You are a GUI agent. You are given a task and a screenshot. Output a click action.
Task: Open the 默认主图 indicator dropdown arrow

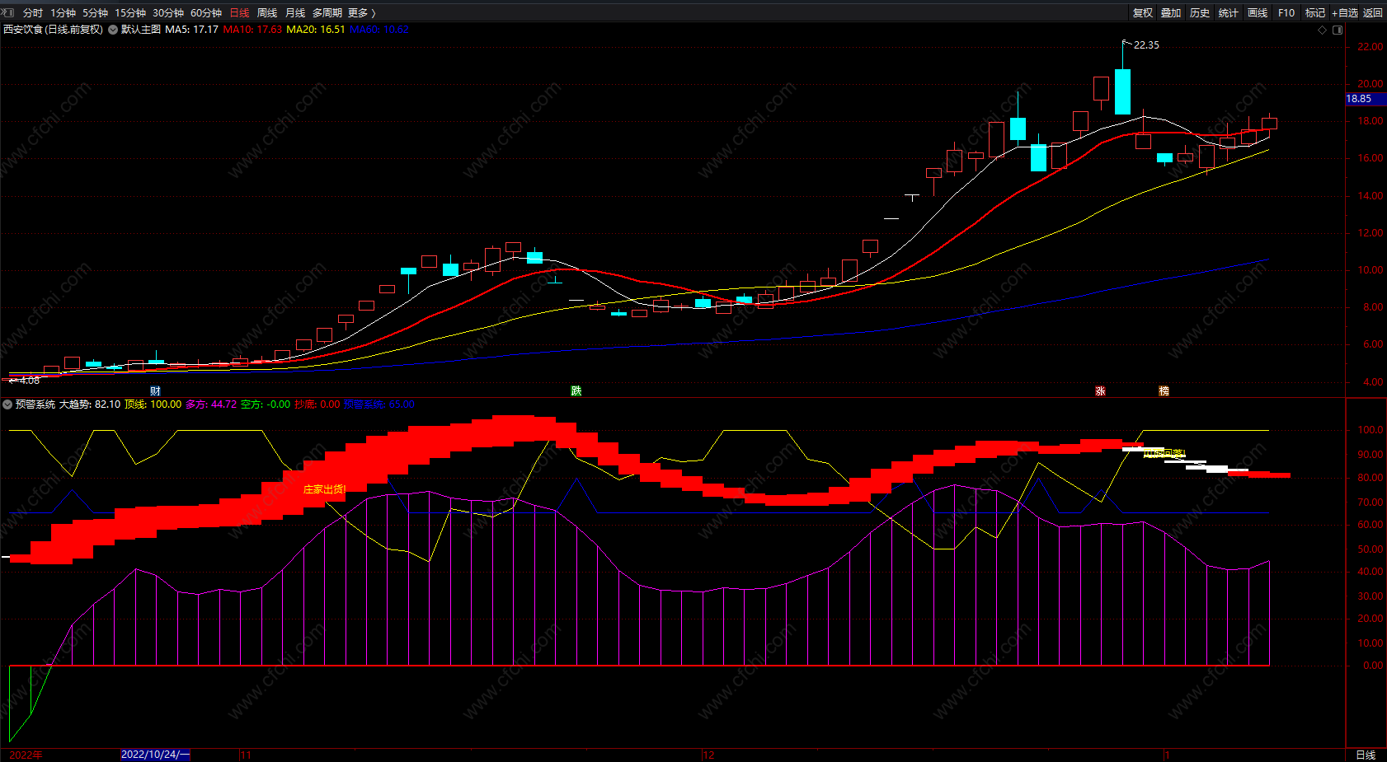(113, 30)
